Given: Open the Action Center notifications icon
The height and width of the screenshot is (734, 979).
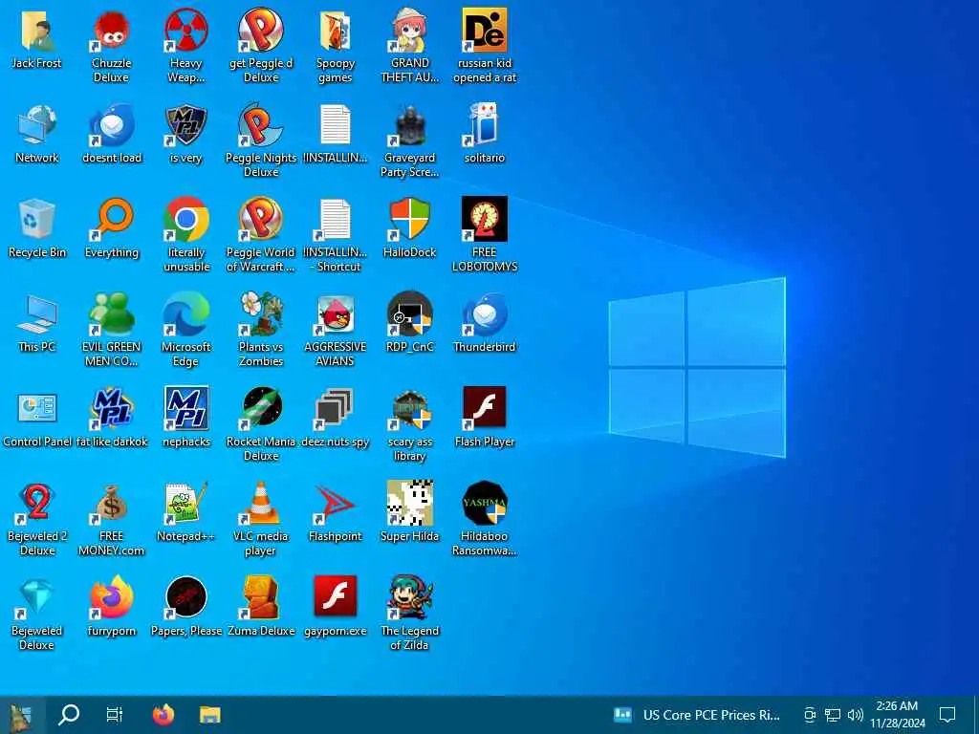Looking at the screenshot, I should click(947, 715).
